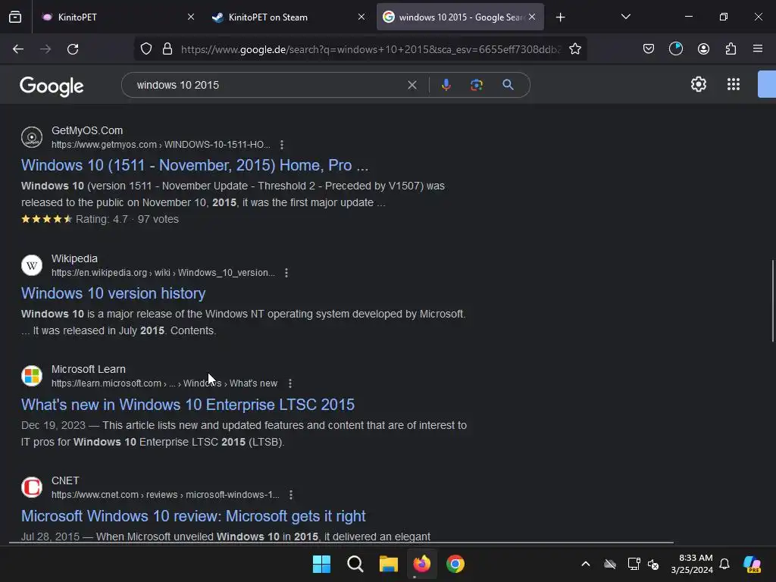
Task: Open more options for Wikipedia result
Action: pos(286,273)
